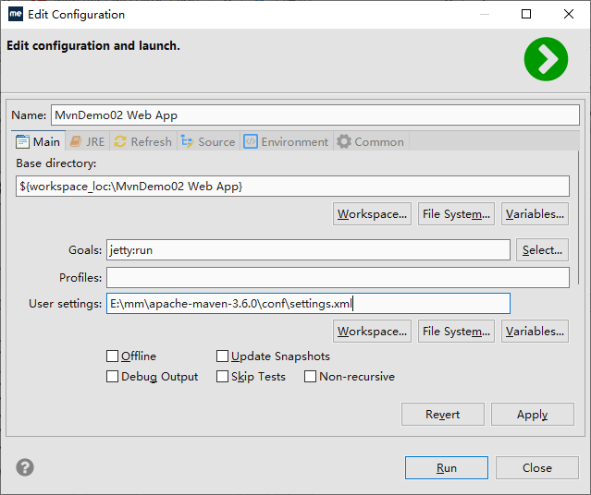Open the Common tab
Screen dimensions: 591x495
[x=370, y=141]
